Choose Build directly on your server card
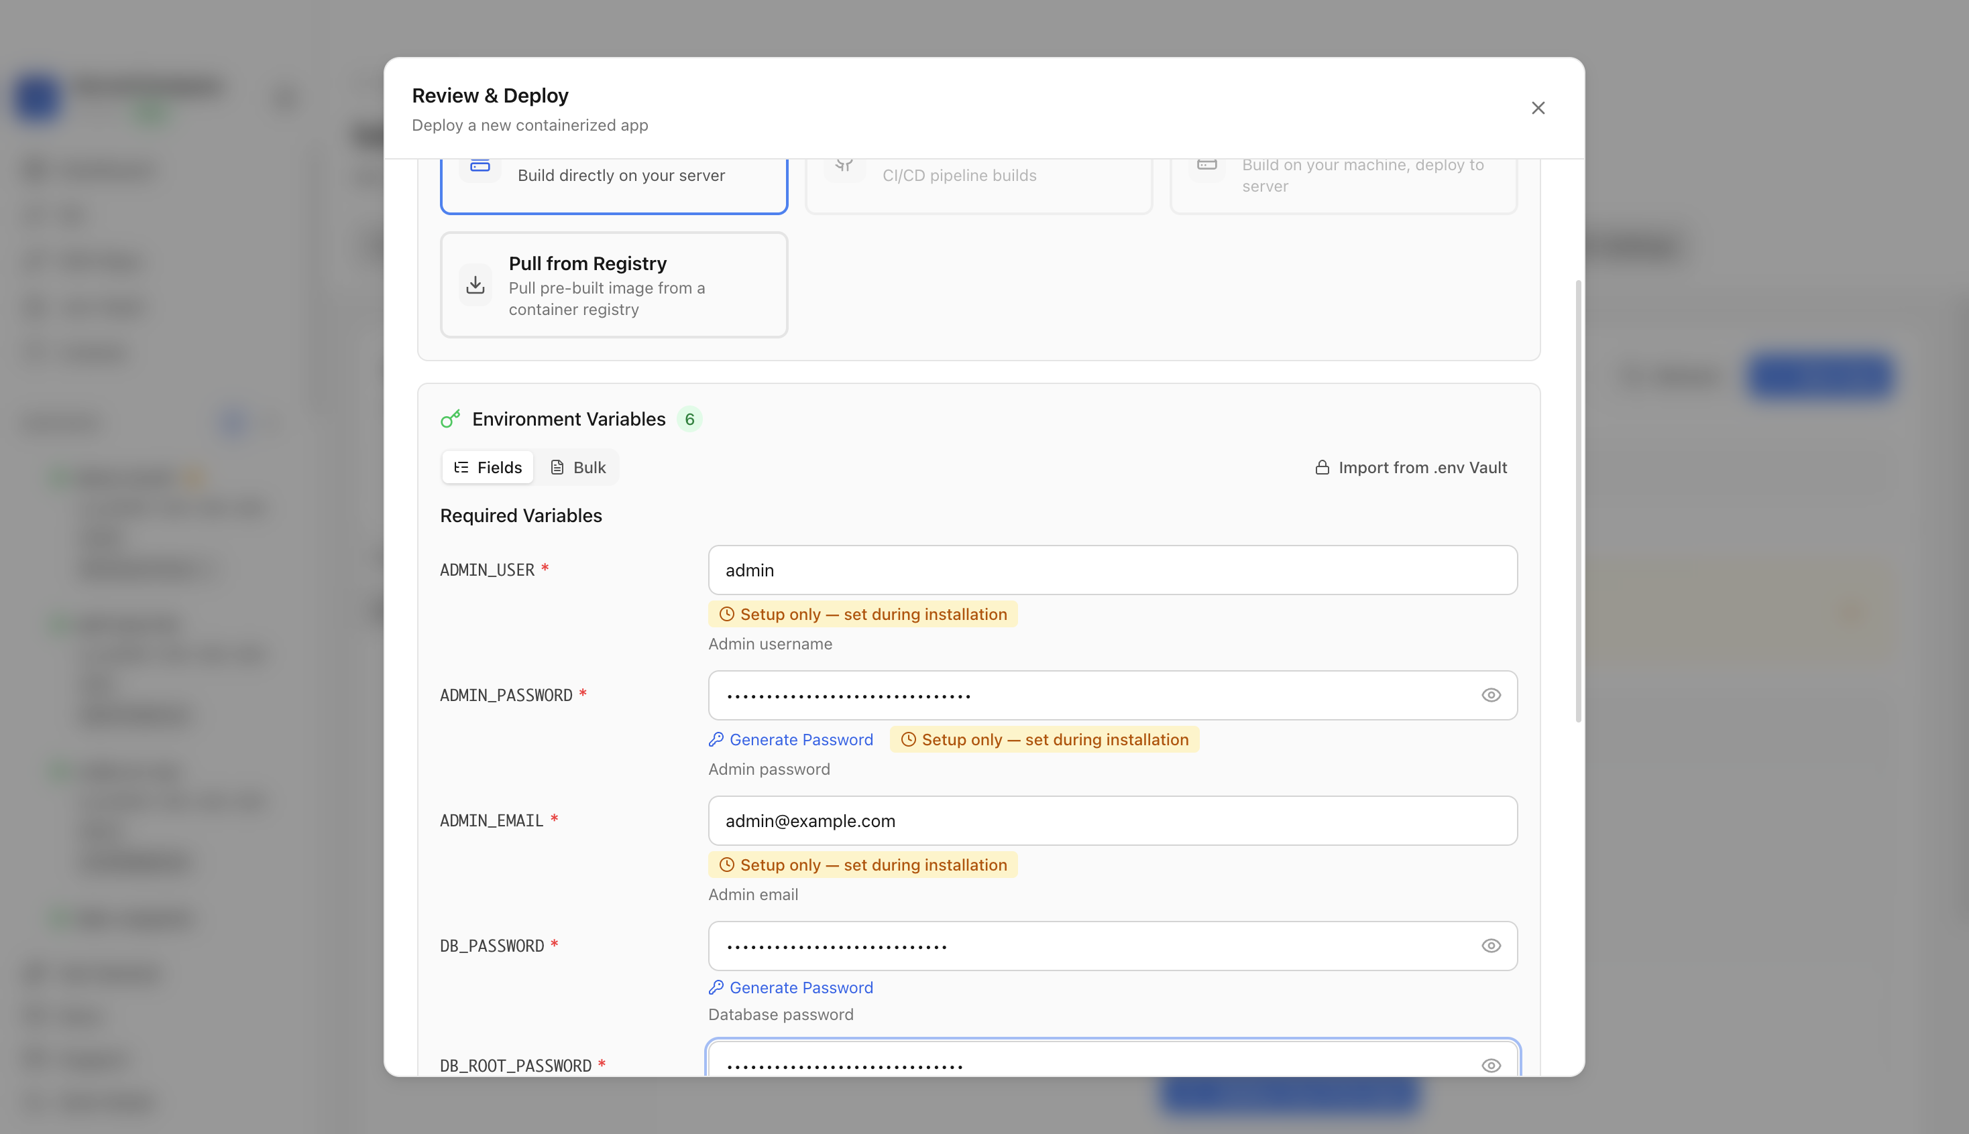The image size is (1969, 1134). click(614, 186)
